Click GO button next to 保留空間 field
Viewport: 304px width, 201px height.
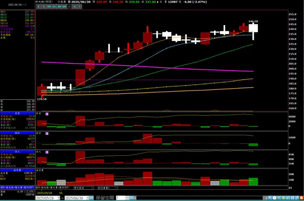pos(131,198)
